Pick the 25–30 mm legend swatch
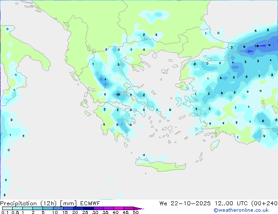Image resolution: width=278 pixels, height=214 pixels. 88,208
